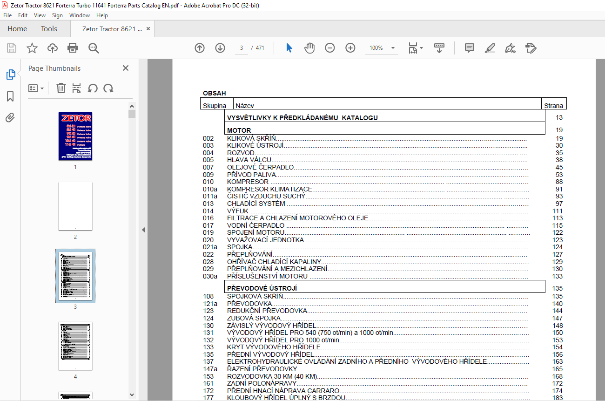Screen dimensions: 605x401
Task: Click the fit page width icon
Action: click(412, 48)
